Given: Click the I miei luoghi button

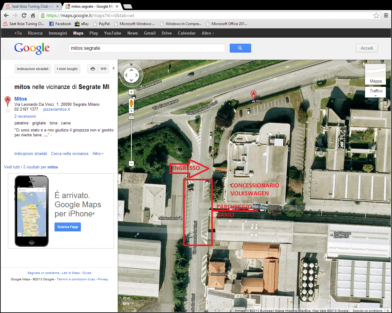Looking at the screenshot, I should coord(67,69).
